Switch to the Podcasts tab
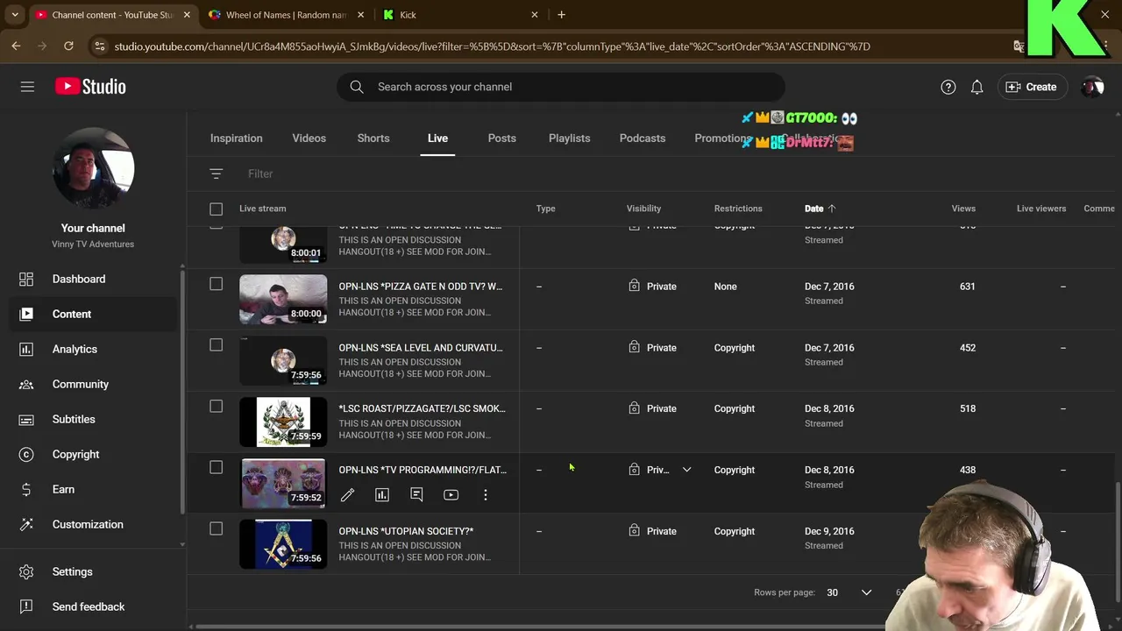1122x631 pixels. click(x=643, y=138)
